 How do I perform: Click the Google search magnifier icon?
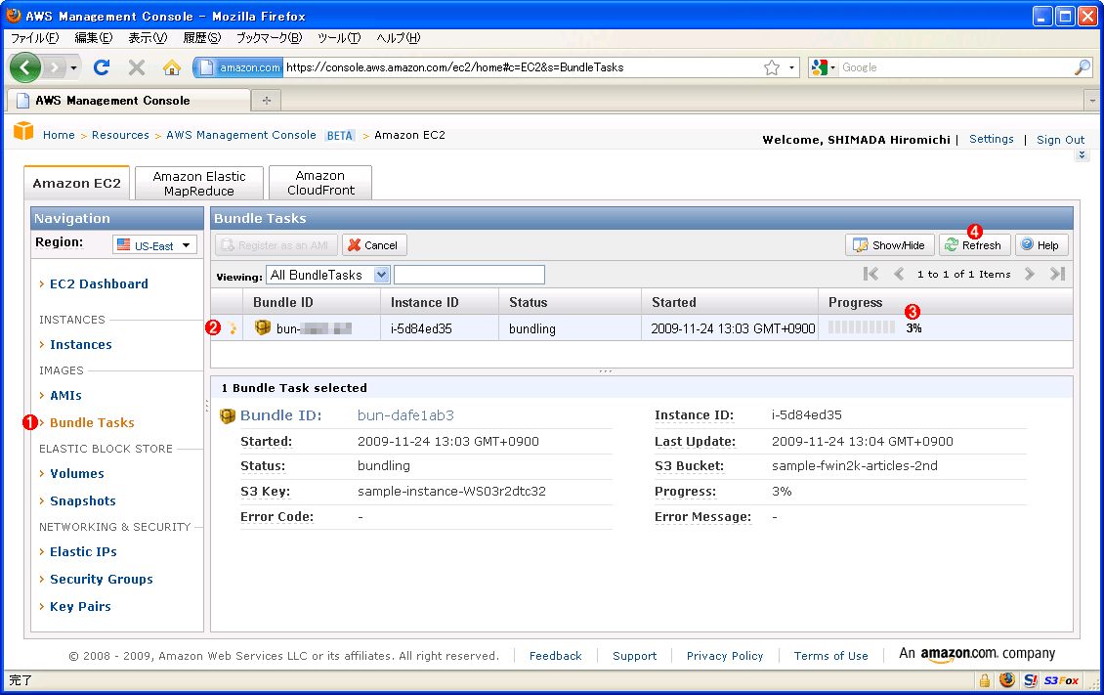1083,67
